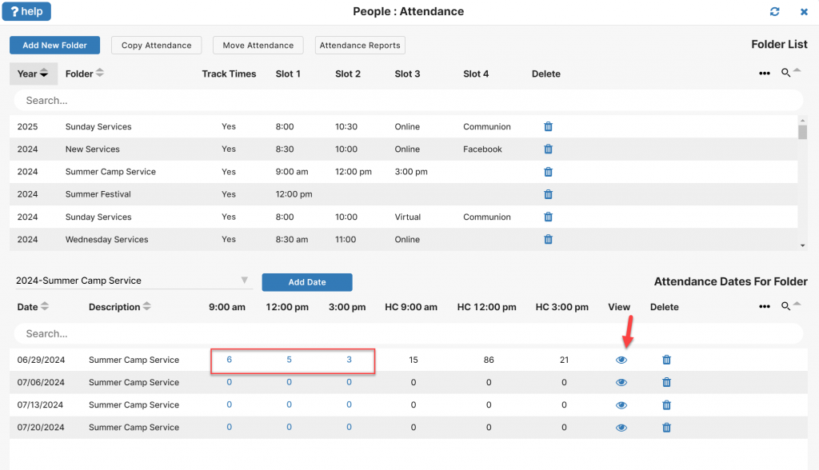
Task: Click the refresh icon in header
Action: [x=774, y=11]
